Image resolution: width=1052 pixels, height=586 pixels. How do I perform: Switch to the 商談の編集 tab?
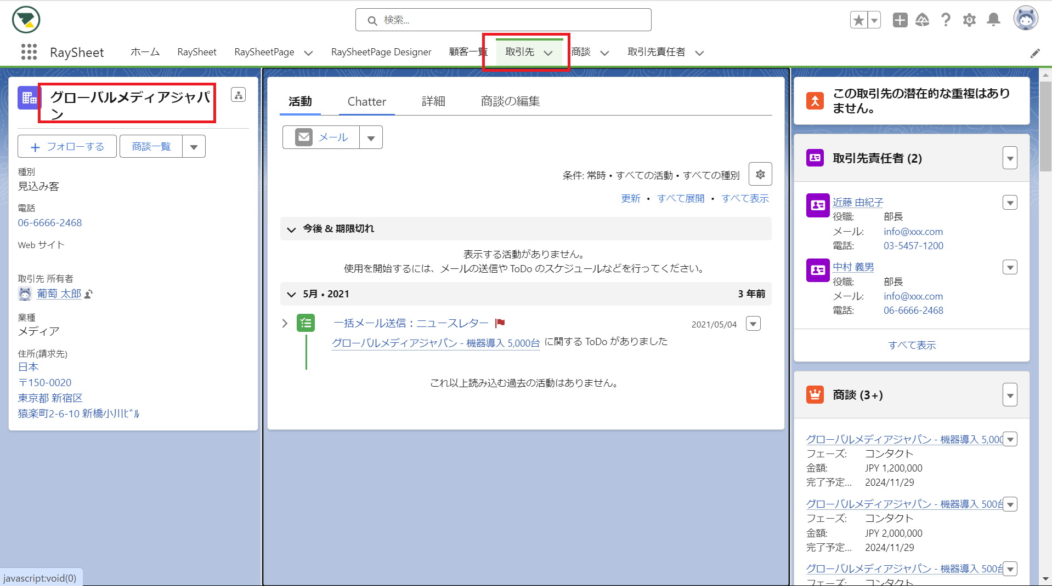510,101
